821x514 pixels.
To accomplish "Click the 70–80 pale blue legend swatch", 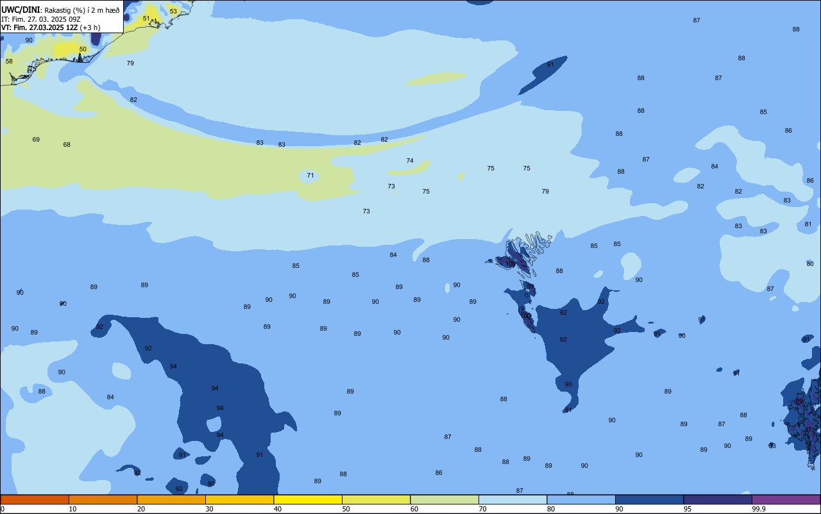I will pyautogui.click(x=512, y=499).
